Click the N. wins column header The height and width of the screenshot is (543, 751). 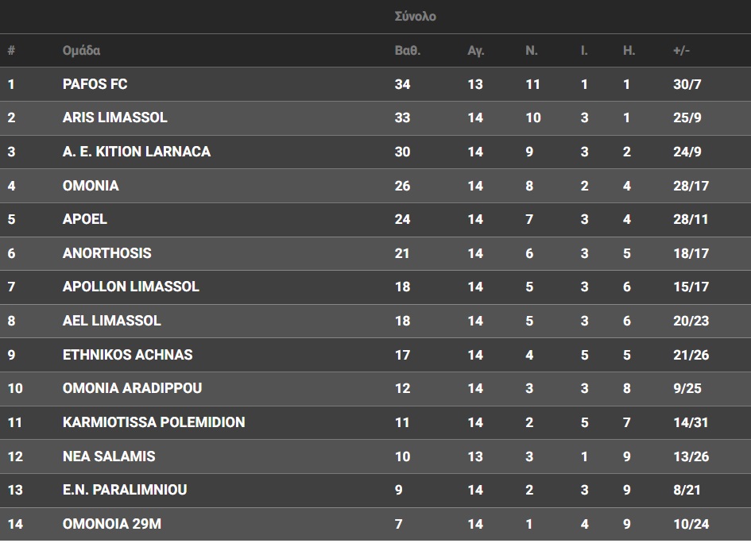pos(531,50)
